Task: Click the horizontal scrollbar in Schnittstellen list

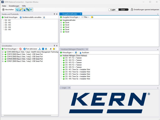Action: click(x=27, y=115)
